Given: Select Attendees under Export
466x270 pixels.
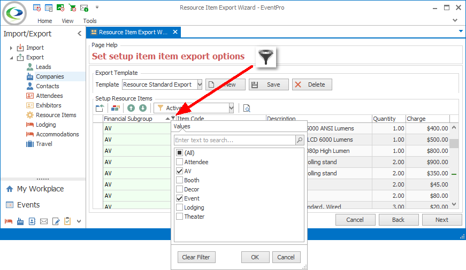Looking at the screenshot, I should coord(49,96).
